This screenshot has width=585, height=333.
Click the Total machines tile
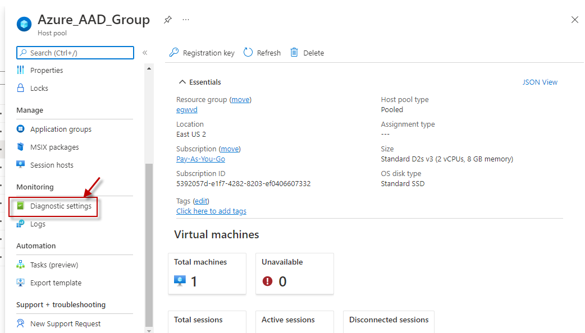point(207,274)
